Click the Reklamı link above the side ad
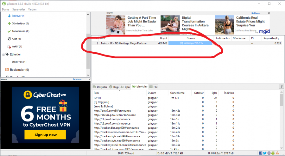Viewport: 285px width, 156px height. (77, 79)
